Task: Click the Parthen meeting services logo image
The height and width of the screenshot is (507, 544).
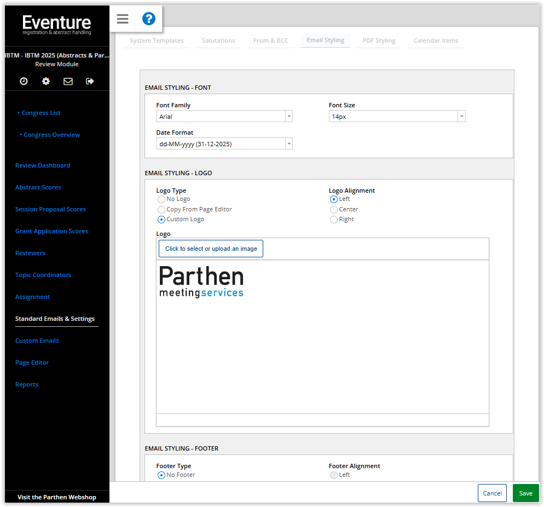Action: tap(201, 282)
